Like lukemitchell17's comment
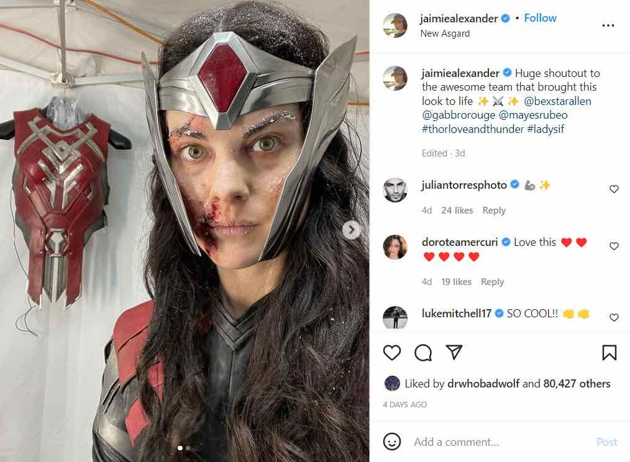Image resolution: width=630 pixels, height=462 pixels. 614,317
